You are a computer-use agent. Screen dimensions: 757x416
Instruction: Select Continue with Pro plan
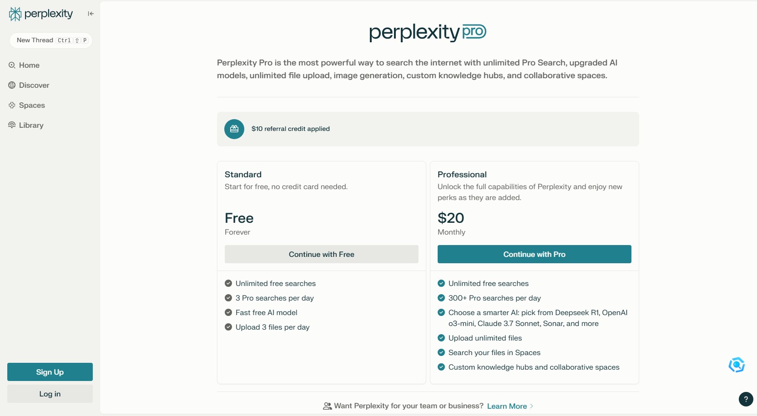click(534, 254)
